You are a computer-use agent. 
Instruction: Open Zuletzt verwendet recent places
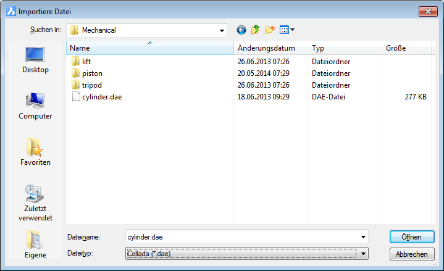click(35, 202)
